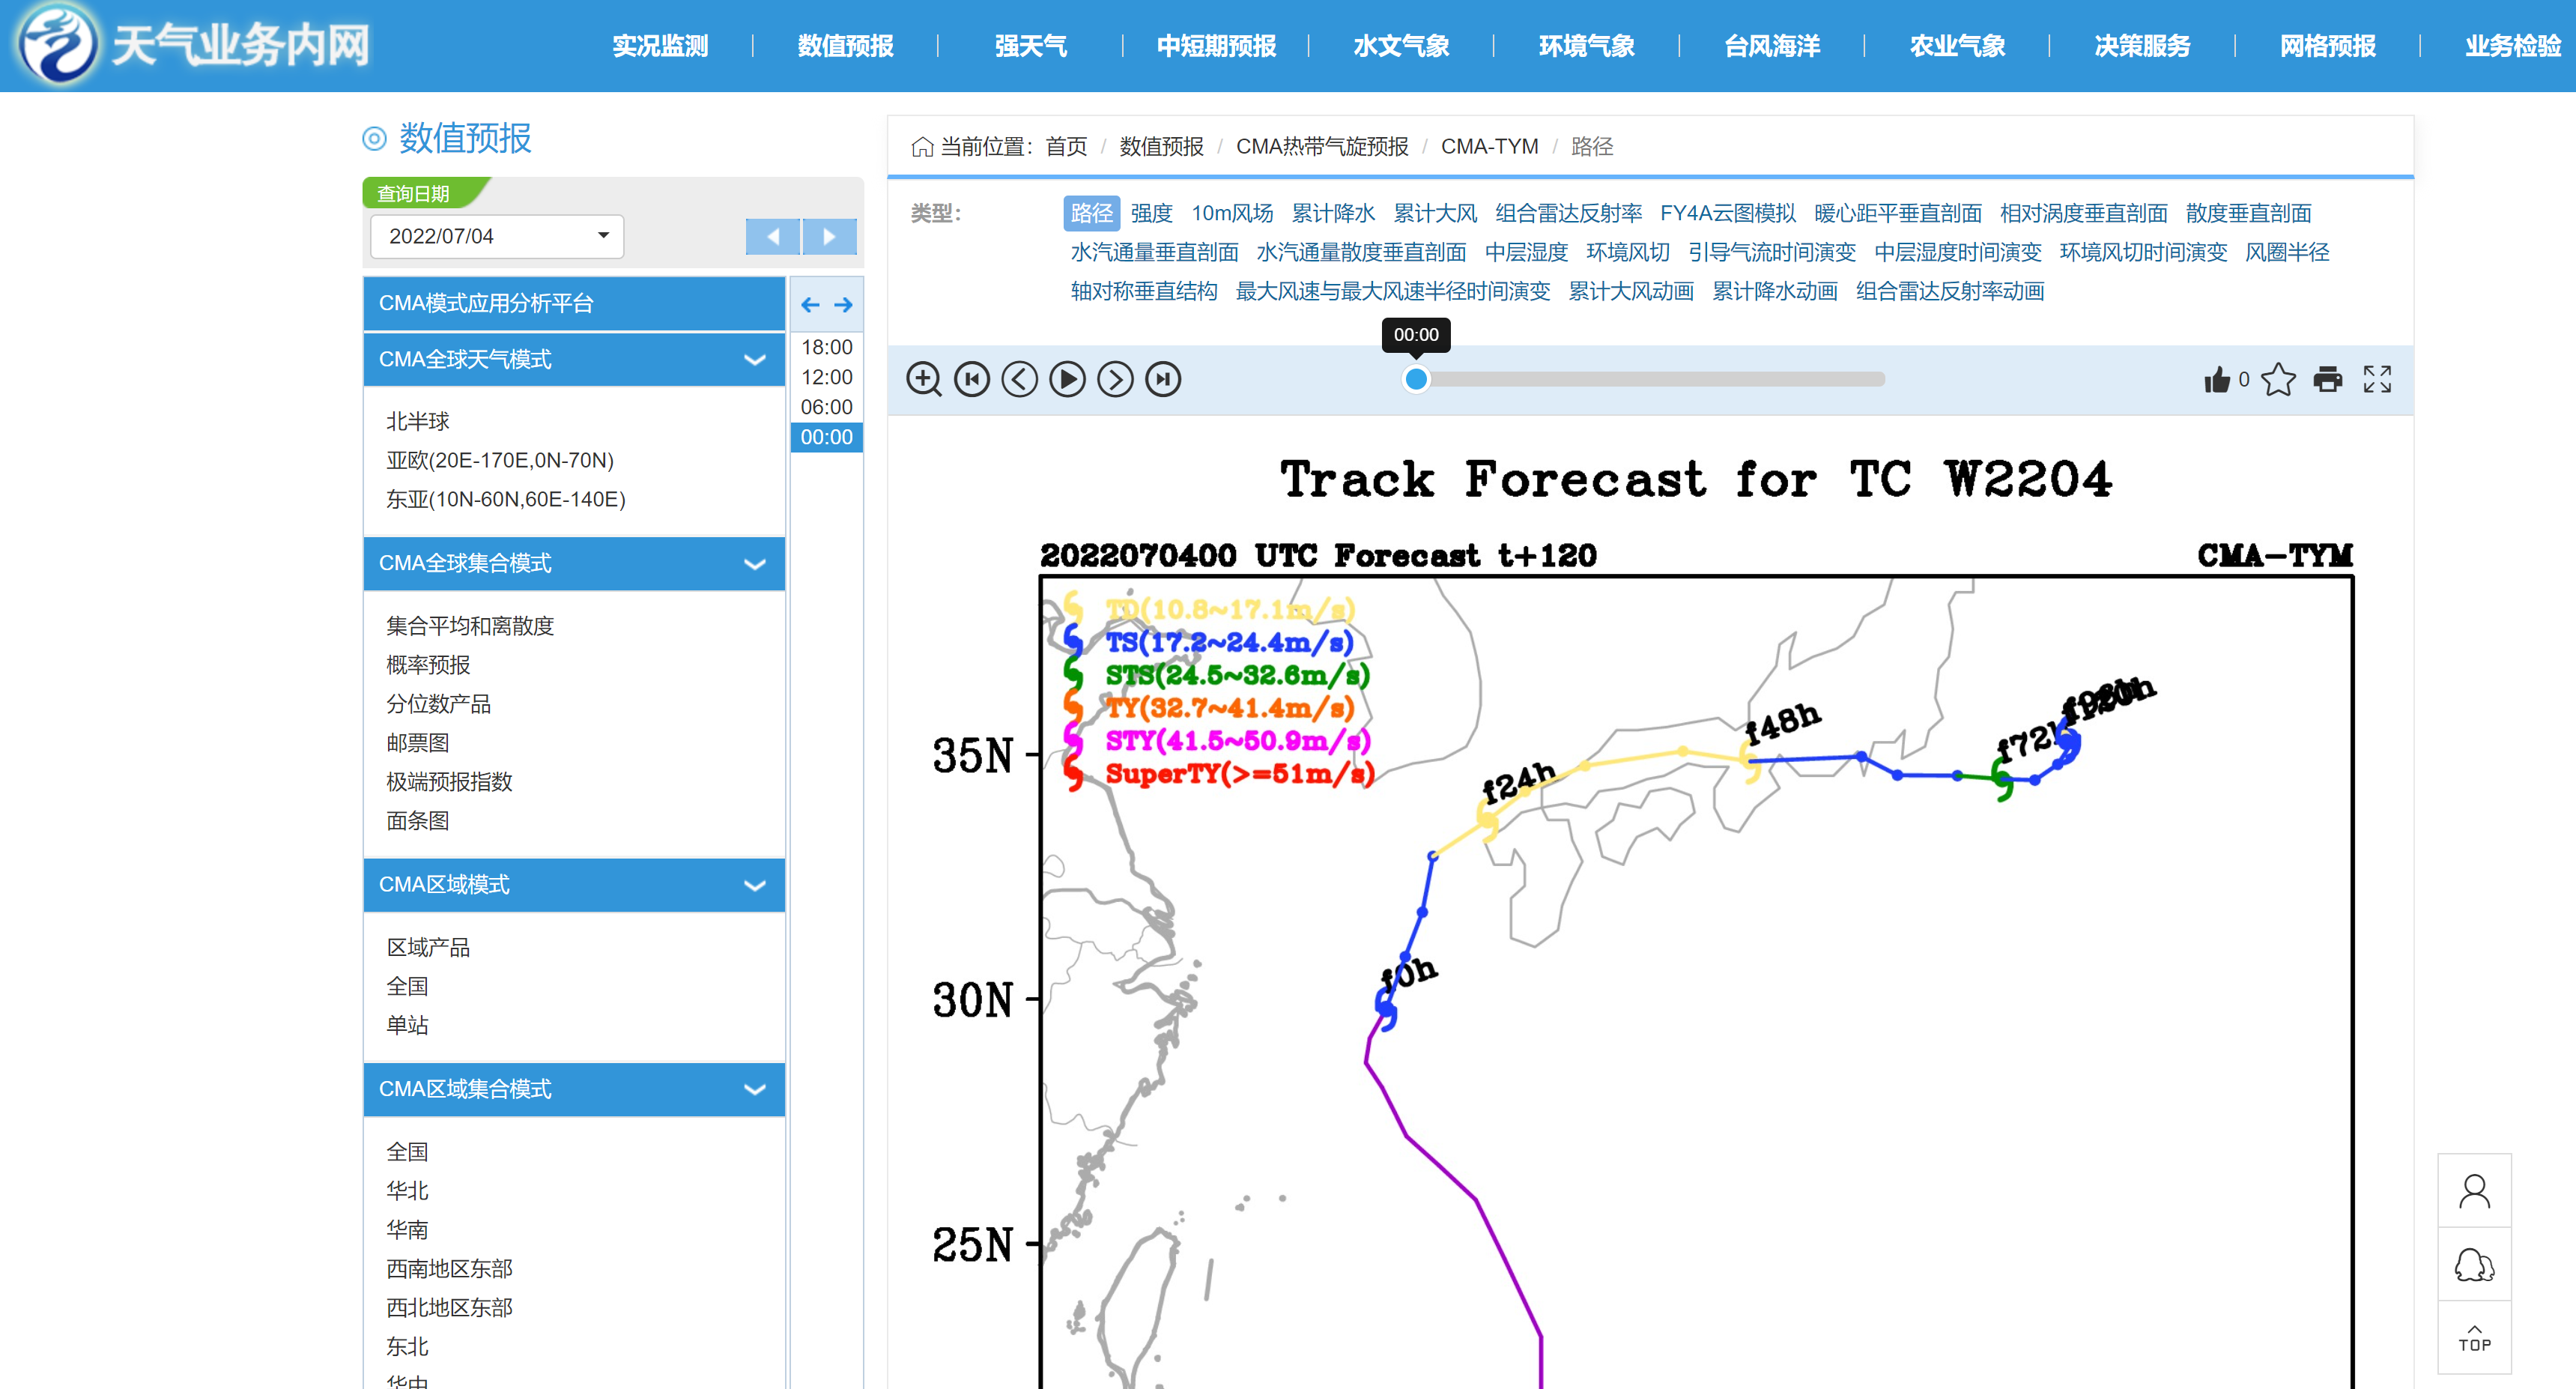Select 累计大风动画 product type
The width and height of the screenshot is (2576, 1389).
1631,291
